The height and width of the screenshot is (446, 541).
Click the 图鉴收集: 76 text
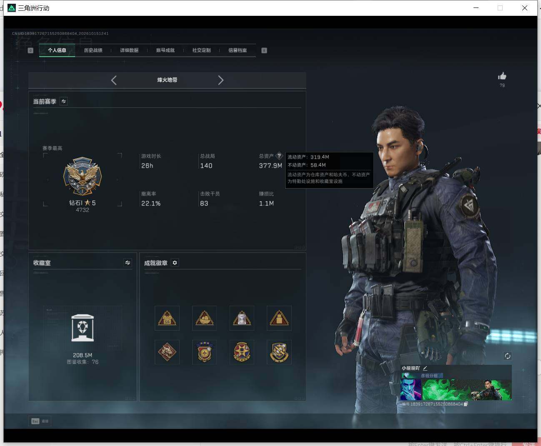coord(83,362)
